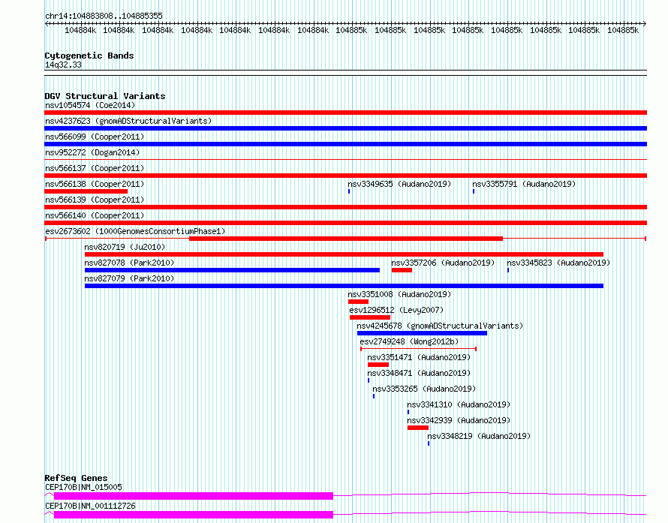Viewport: 668px width, 523px height.
Task: Select the nsv566138 (Cooper2011) label
Action: [95, 184]
